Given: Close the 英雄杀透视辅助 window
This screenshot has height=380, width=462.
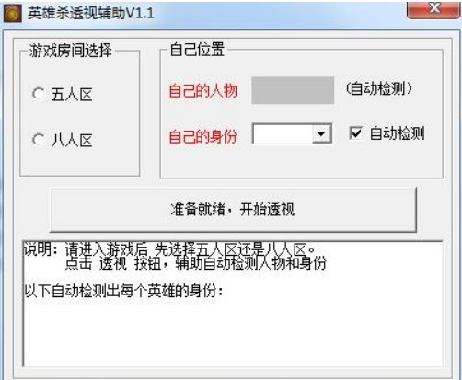Looking at the screenshot, I should (x=434, y=9).
